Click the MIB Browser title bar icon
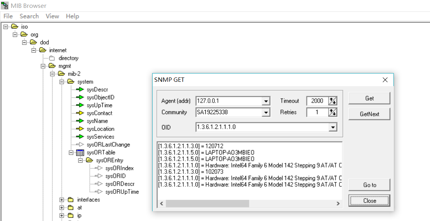This screenshot has width=430, height=221. (5, 6)
